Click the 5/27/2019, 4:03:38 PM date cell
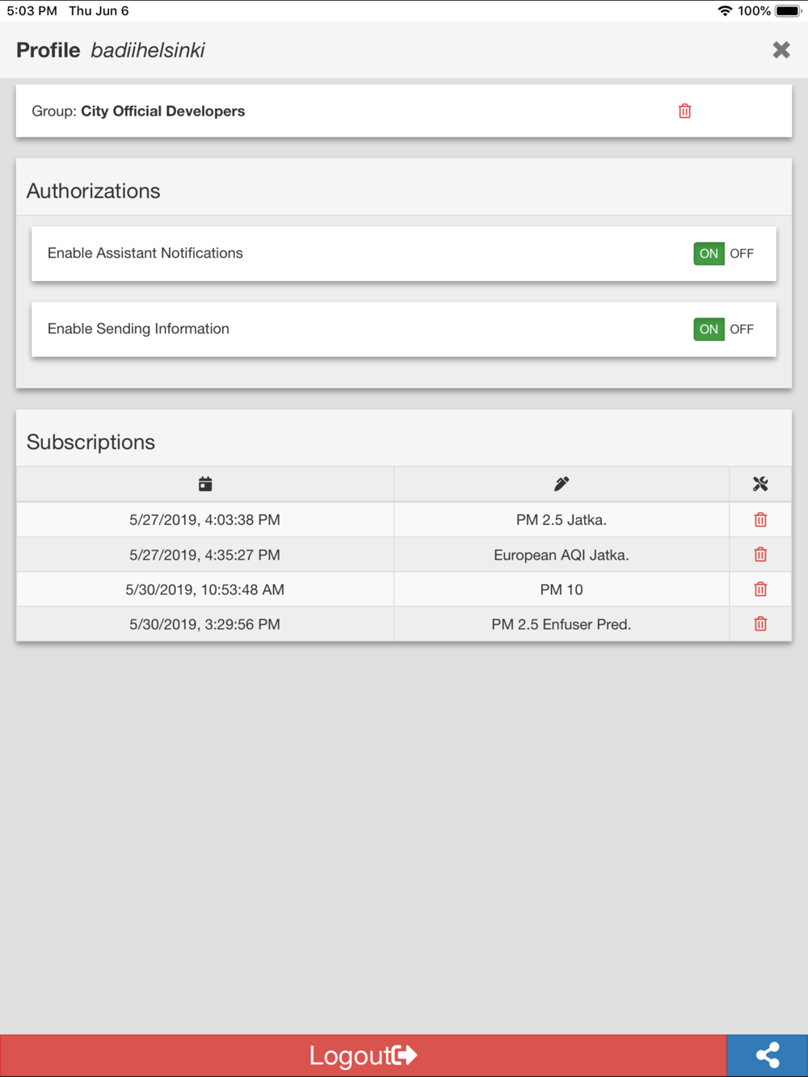The width and height of the screenshot is (808, 1077). (205, 520)
